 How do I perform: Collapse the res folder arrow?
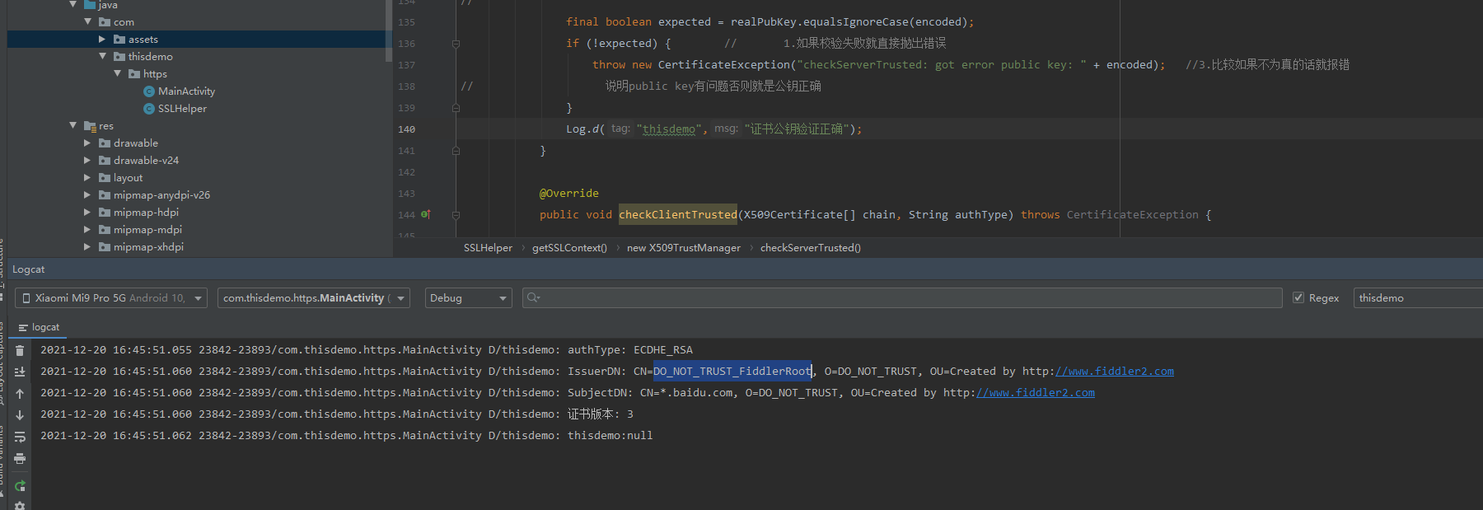73,126
